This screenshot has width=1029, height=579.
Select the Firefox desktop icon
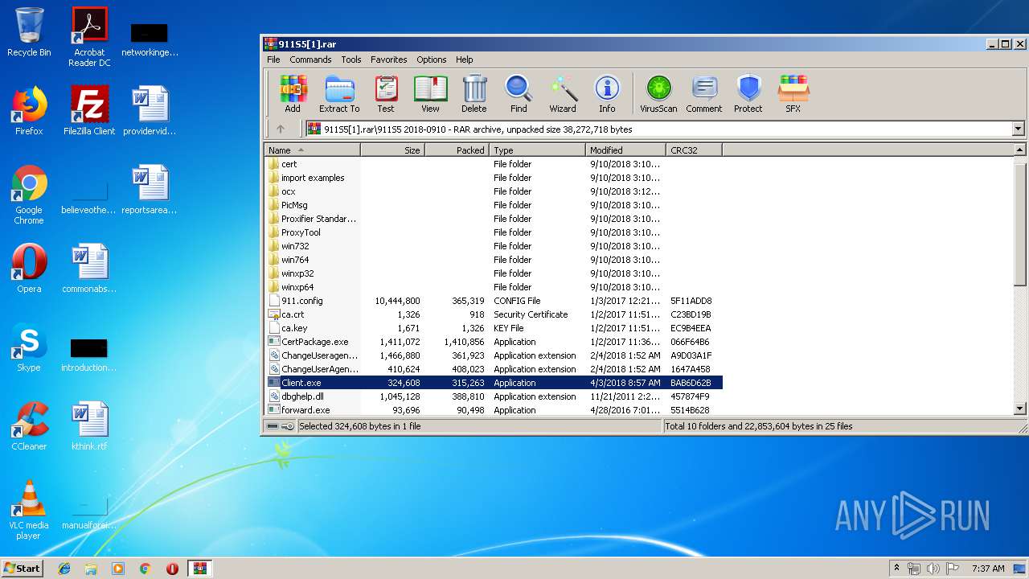[x=29, y=111]
